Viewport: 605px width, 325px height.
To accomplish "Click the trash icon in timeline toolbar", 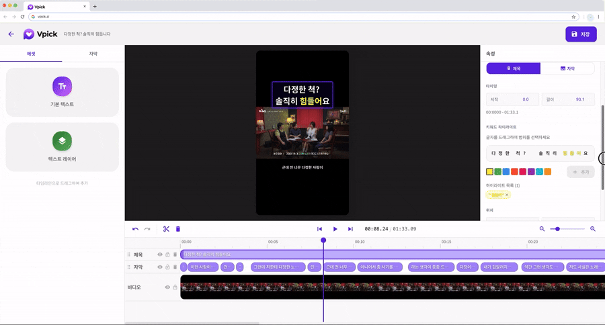I will tap(178, 229).
